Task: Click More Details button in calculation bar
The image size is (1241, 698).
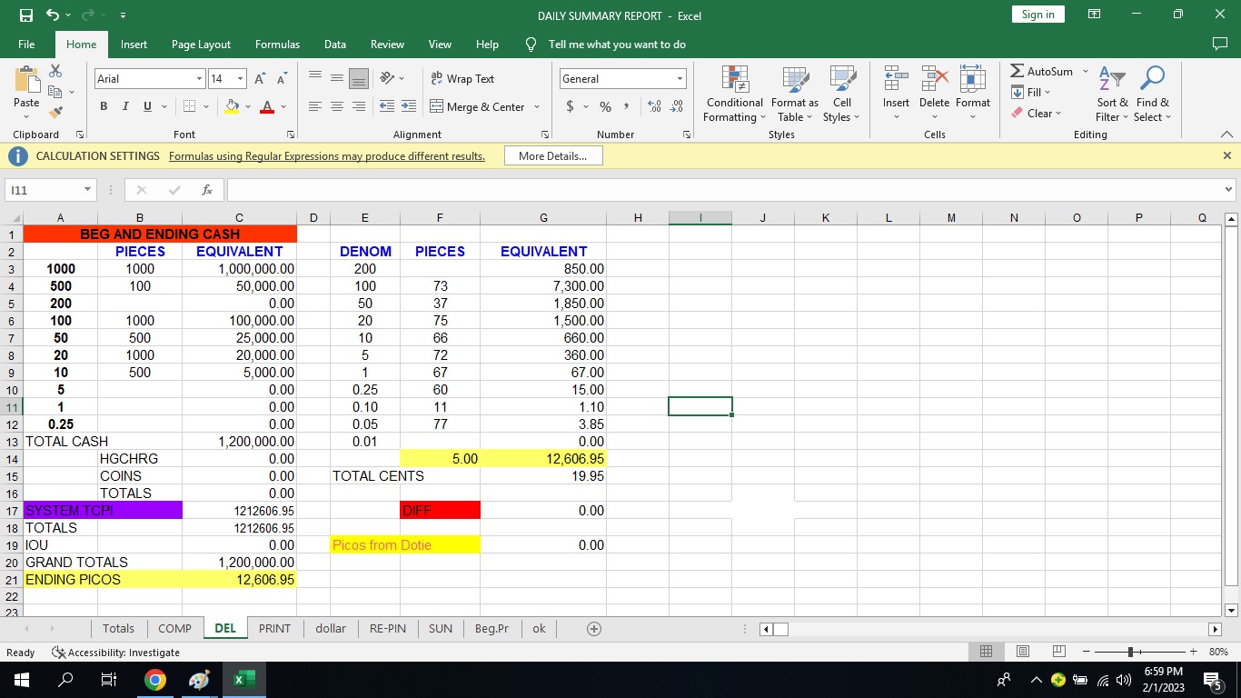Action: point(553,156)
